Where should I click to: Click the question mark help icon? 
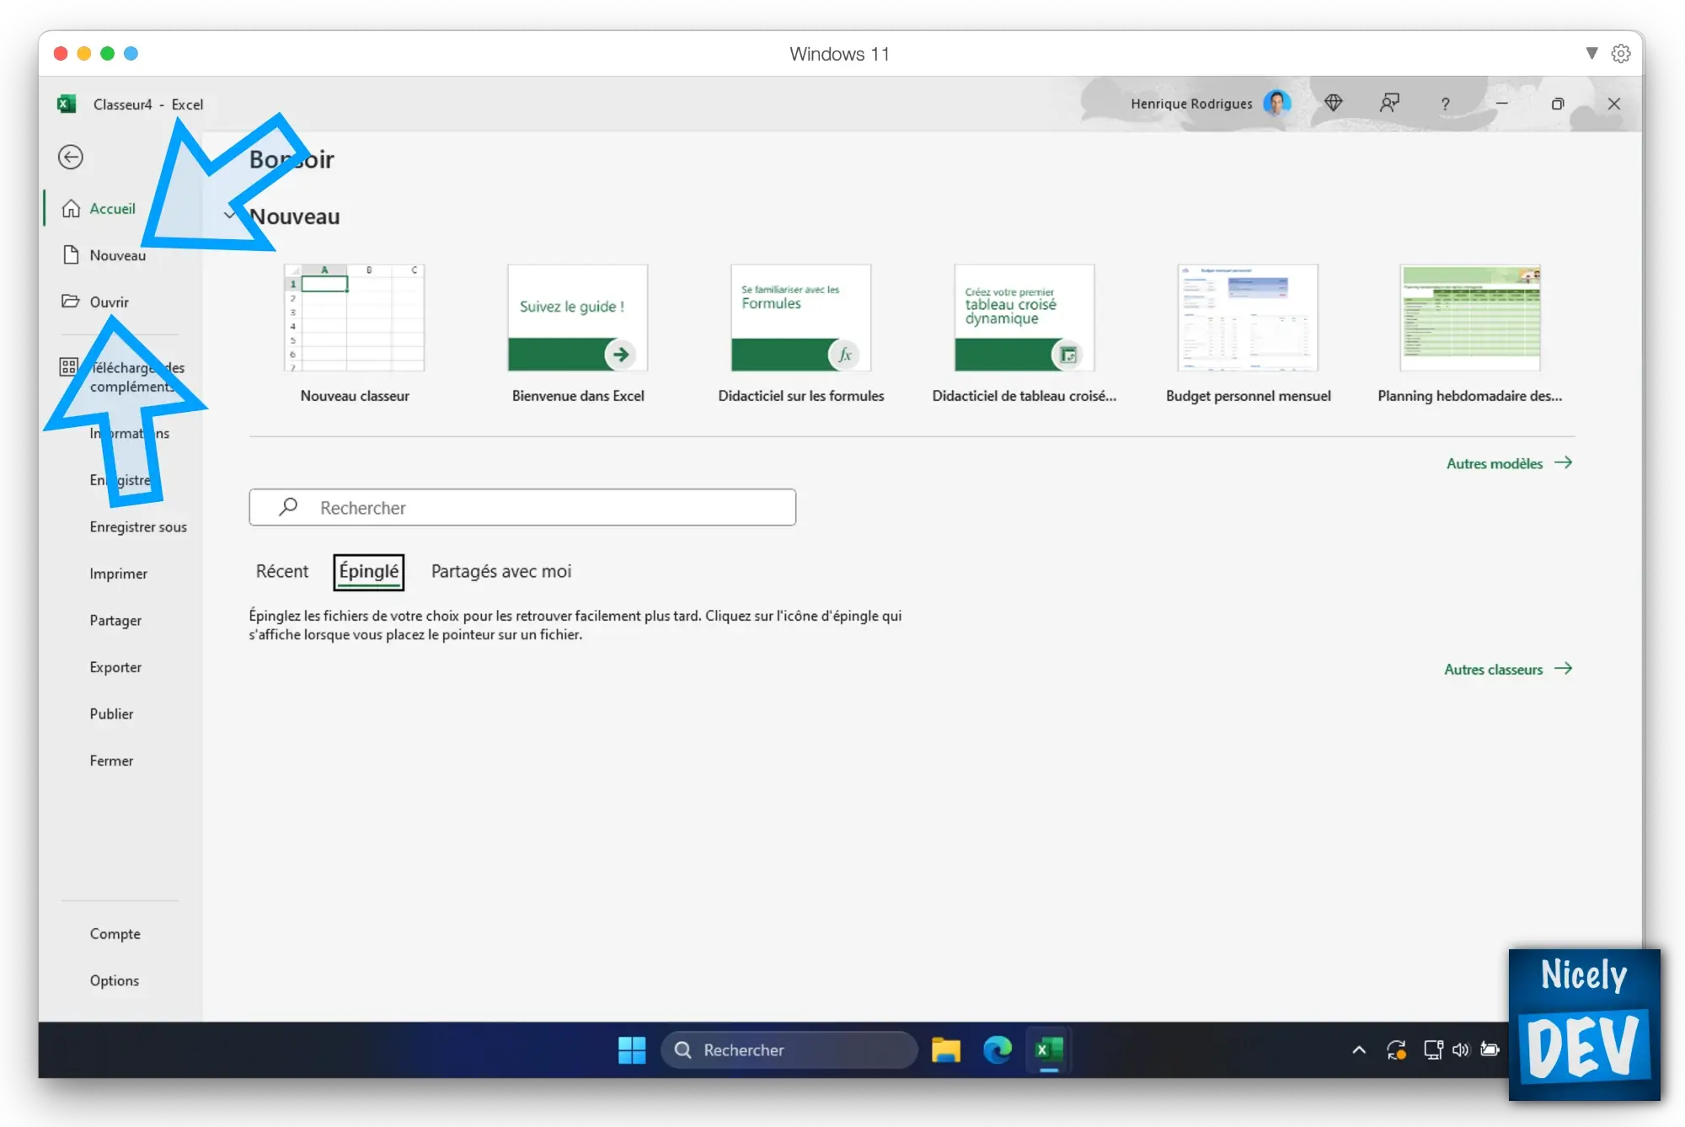tap(1445, 104)
